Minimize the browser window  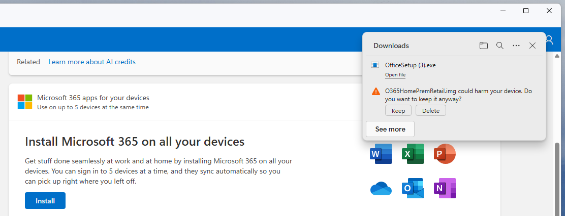[503, 11]
